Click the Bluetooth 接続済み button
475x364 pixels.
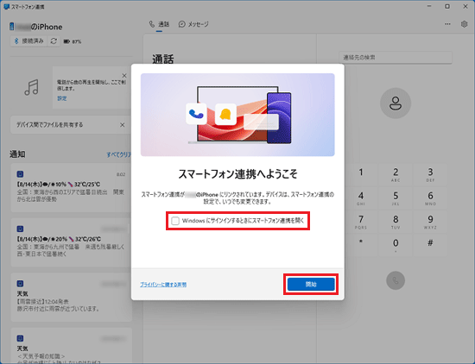click(x=29, y=41)
